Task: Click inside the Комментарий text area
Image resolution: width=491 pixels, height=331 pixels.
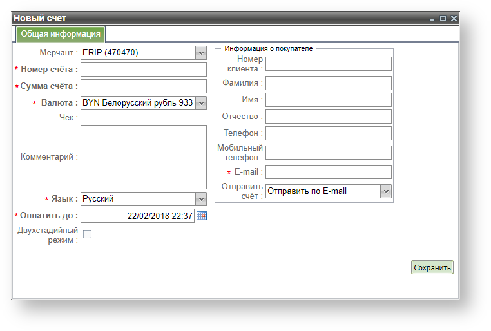Action: 143,157
